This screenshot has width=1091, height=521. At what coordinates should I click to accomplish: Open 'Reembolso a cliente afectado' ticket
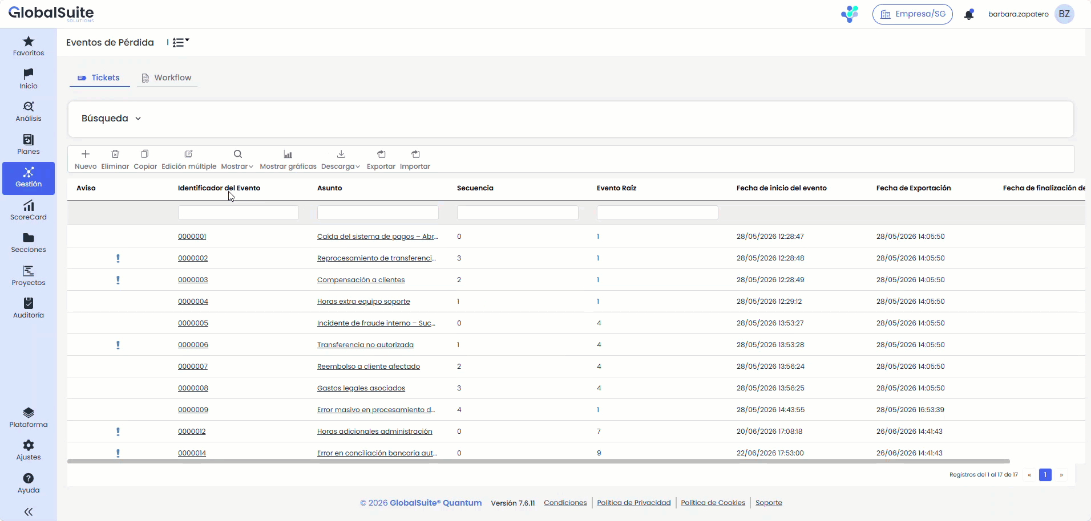pyautogui.click(x=369, y=367)
